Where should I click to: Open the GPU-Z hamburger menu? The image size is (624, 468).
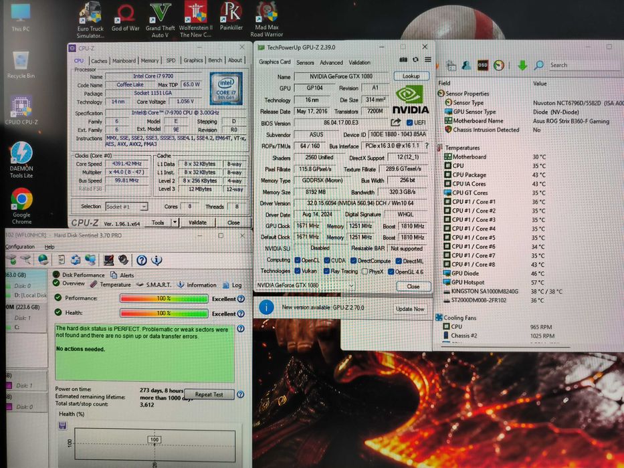[428, 60]
